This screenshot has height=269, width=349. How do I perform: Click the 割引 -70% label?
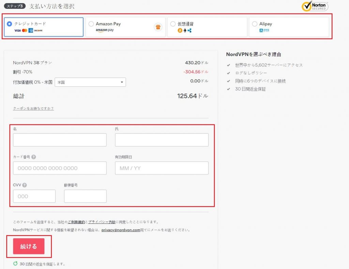(x=22, y=72)
